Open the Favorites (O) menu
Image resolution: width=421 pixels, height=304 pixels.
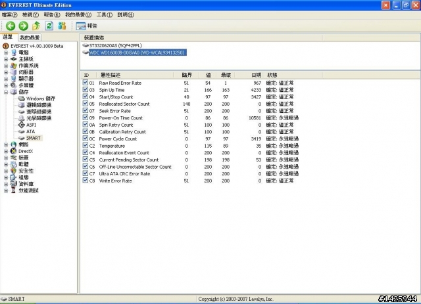pyautogui.click(x=78, y=14)
